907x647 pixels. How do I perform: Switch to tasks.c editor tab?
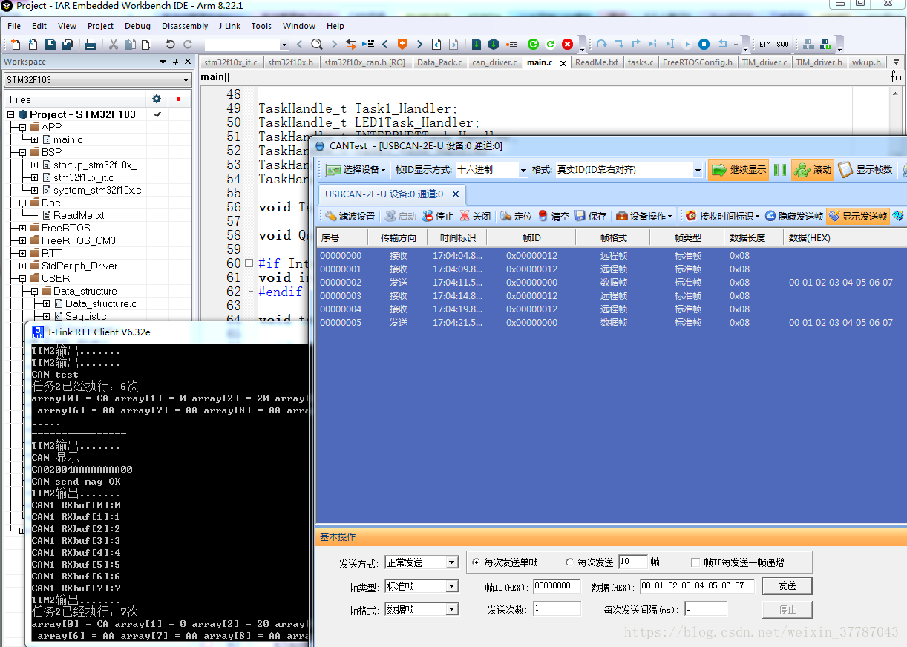pyautogui.click(x=641, y=62)
